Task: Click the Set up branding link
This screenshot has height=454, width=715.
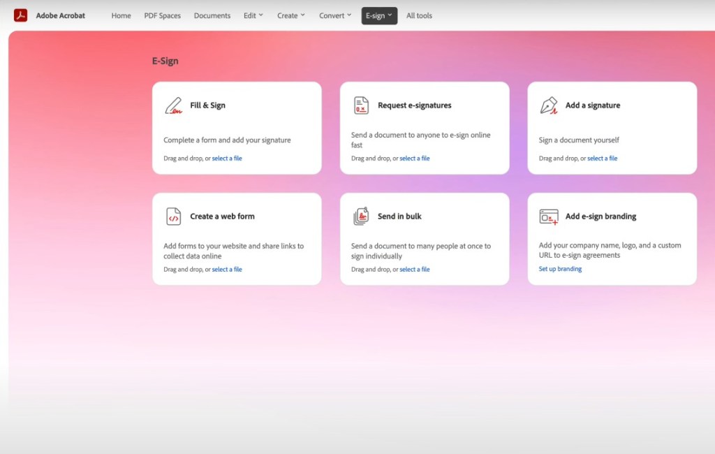Action: [x=560, y=269]
